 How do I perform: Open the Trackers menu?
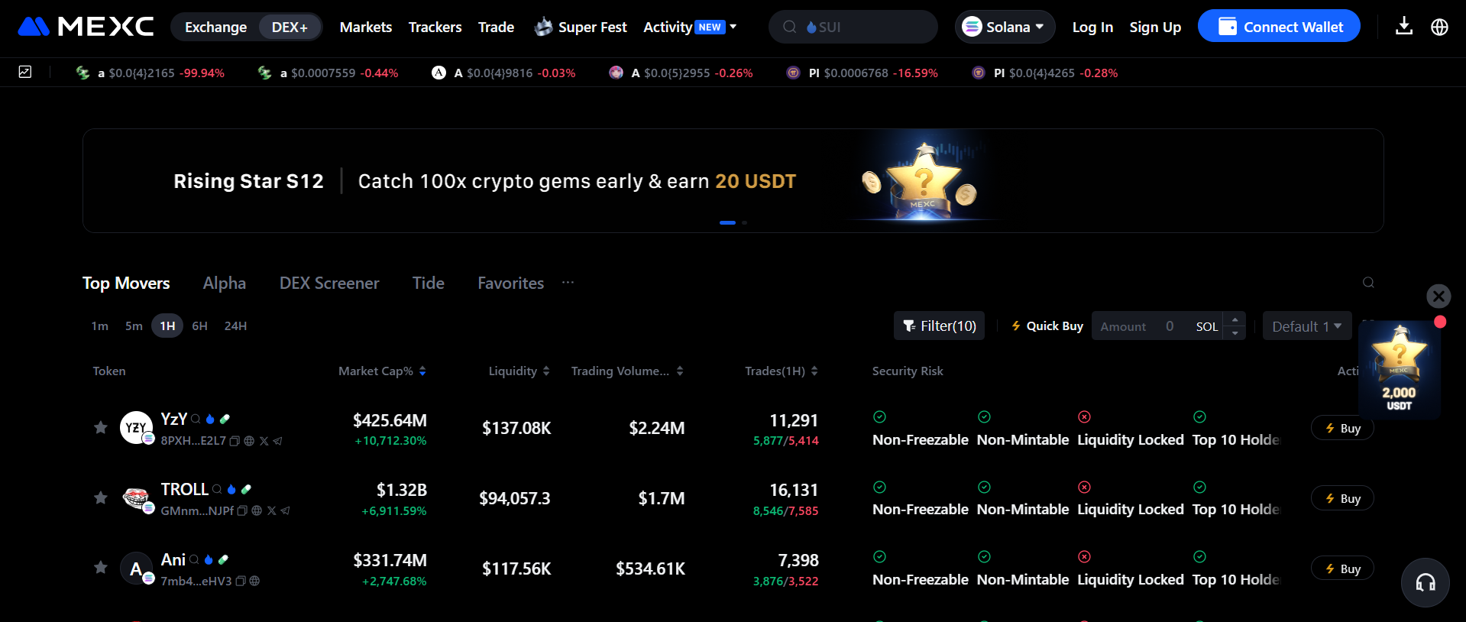(x=435, y=27)
